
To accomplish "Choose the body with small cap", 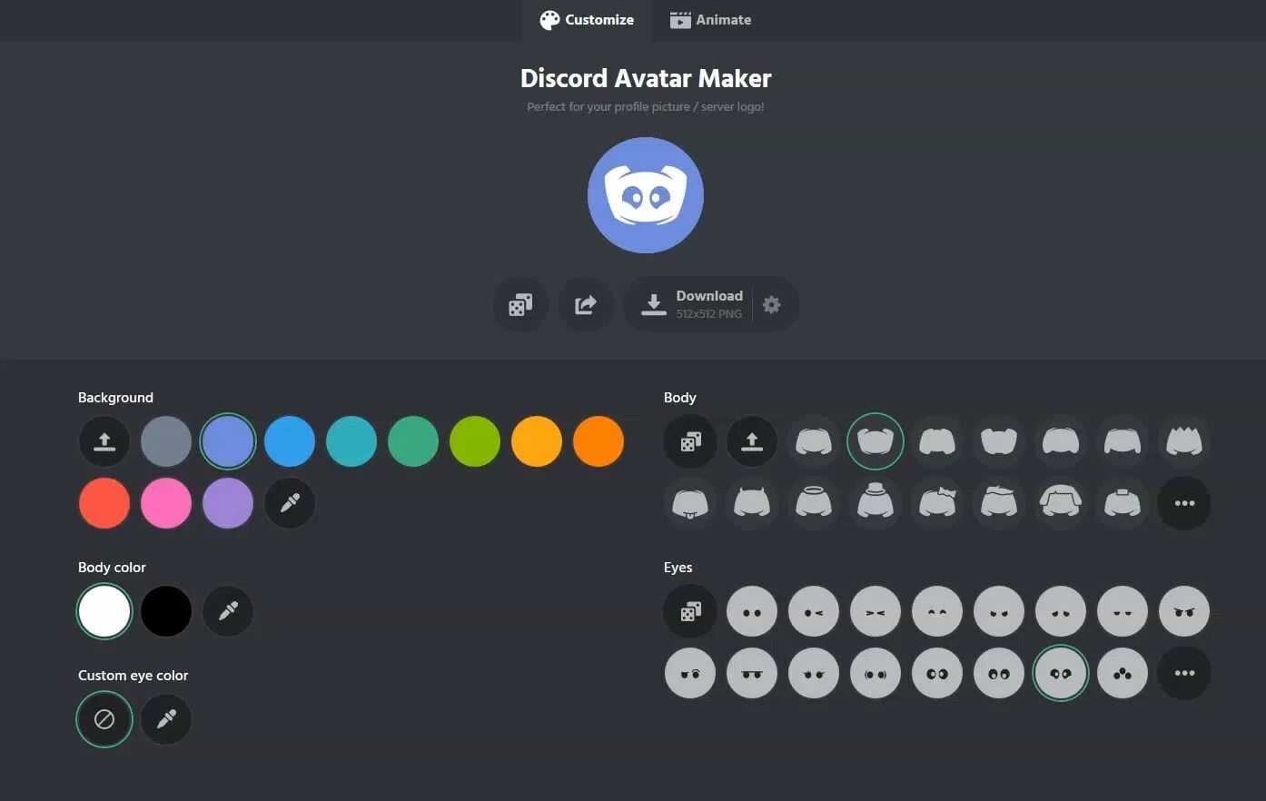I will [1123, 503].
